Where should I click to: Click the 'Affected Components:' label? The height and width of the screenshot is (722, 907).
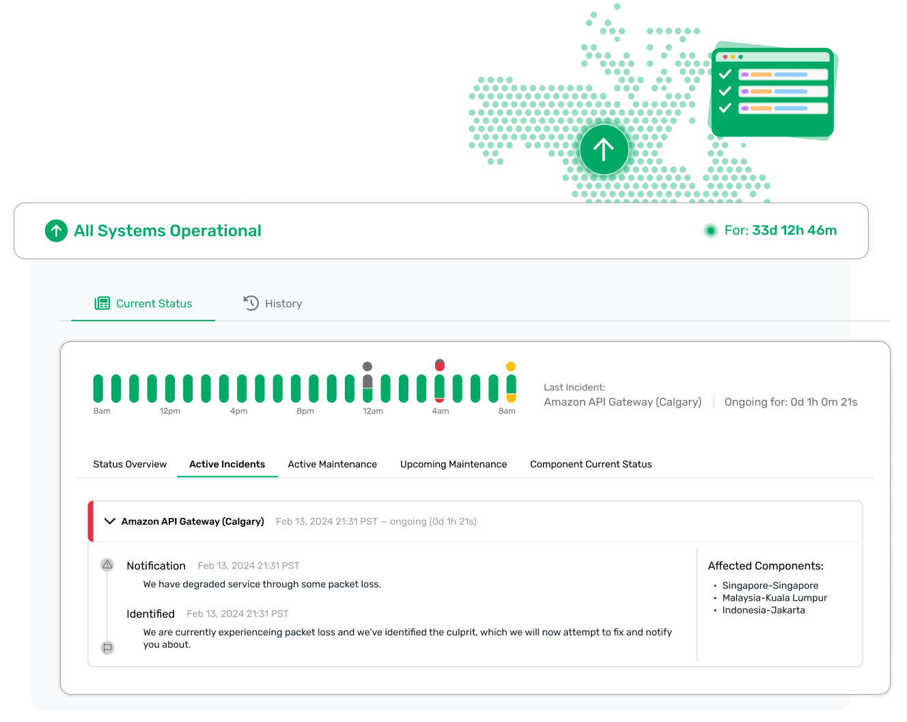click(766, 566)
